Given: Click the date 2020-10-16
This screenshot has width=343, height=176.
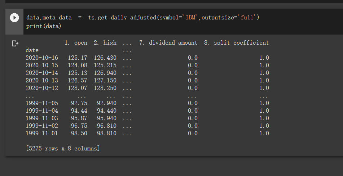Looking at the screenshot, I should pos(42,58).
